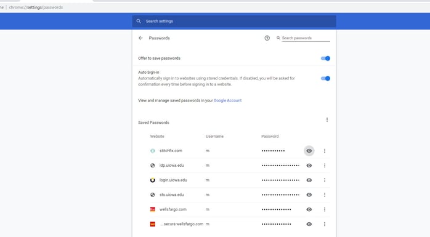The width and height of the screenshot is (430, 237).
Task: Reveal the idp.uiowa.edu password
Action: tap(309, 166)
